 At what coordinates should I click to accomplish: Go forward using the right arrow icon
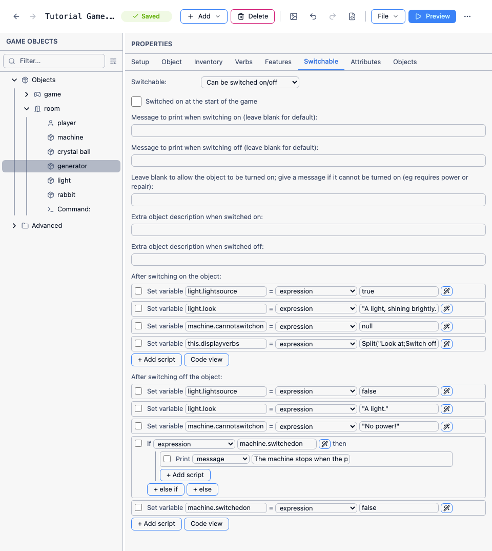coord(33,16)
